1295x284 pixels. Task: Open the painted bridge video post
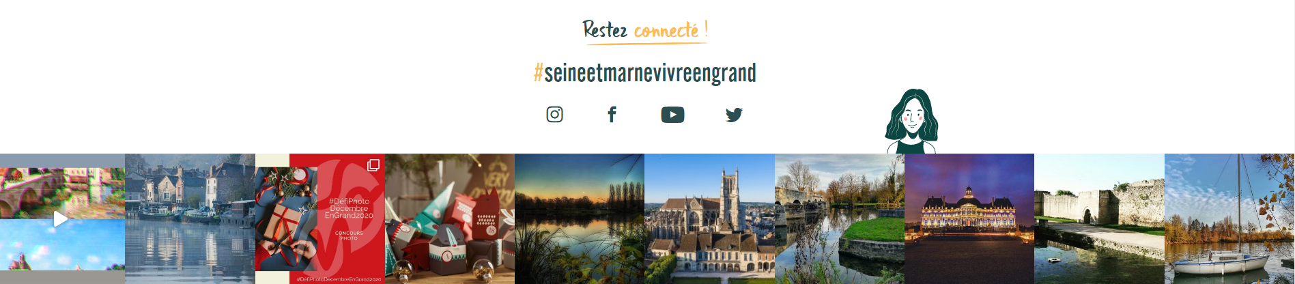click(x=62, y=218)
